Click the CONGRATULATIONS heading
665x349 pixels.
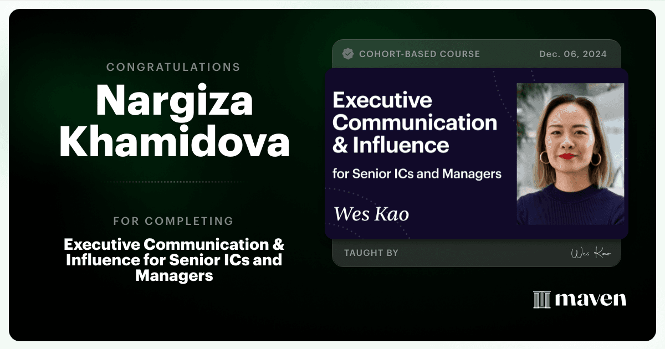click(x=173, y=67)
